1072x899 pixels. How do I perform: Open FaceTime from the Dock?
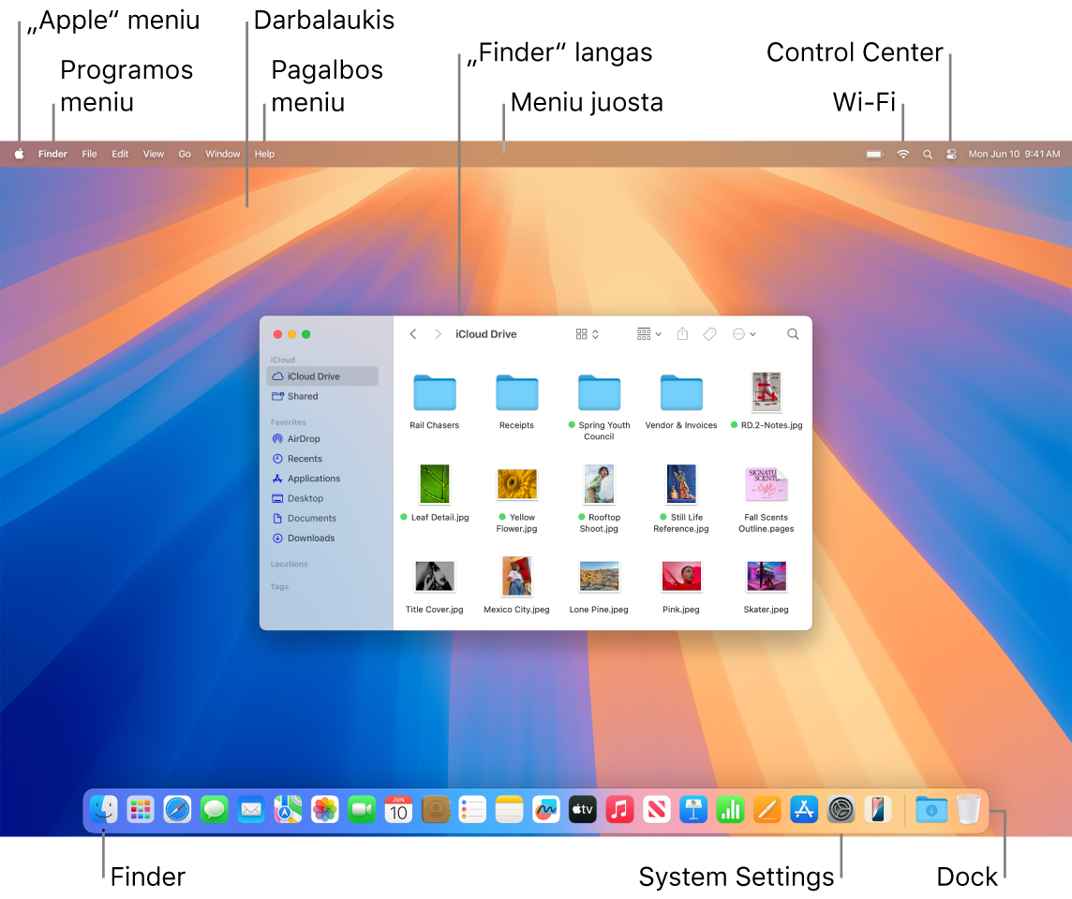pyautogui.click(x=363, y=810)
